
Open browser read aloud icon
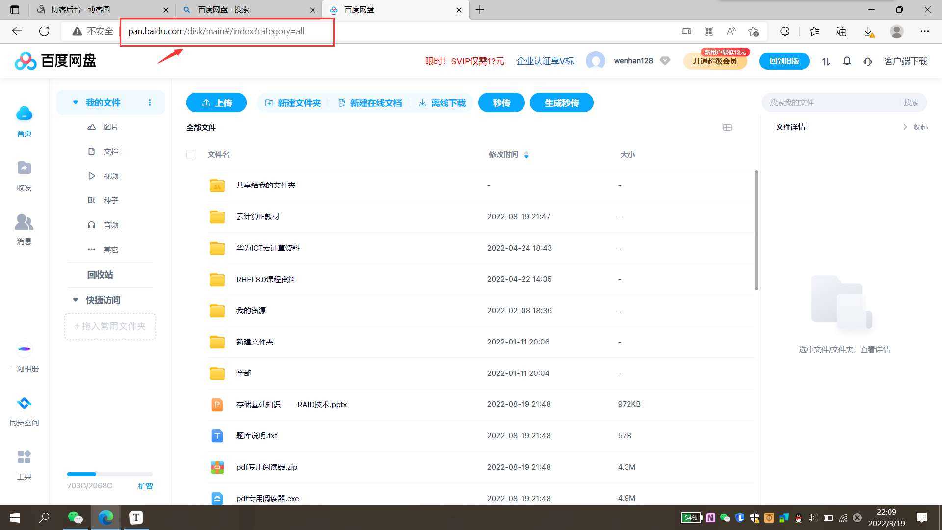(x=731, y=31)
